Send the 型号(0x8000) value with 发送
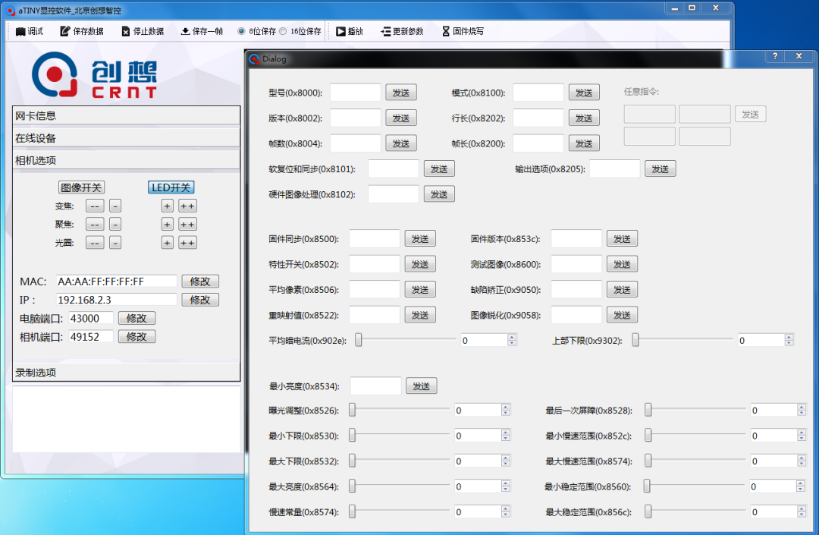This screenshot has height=535, width=819. (400, 92)
